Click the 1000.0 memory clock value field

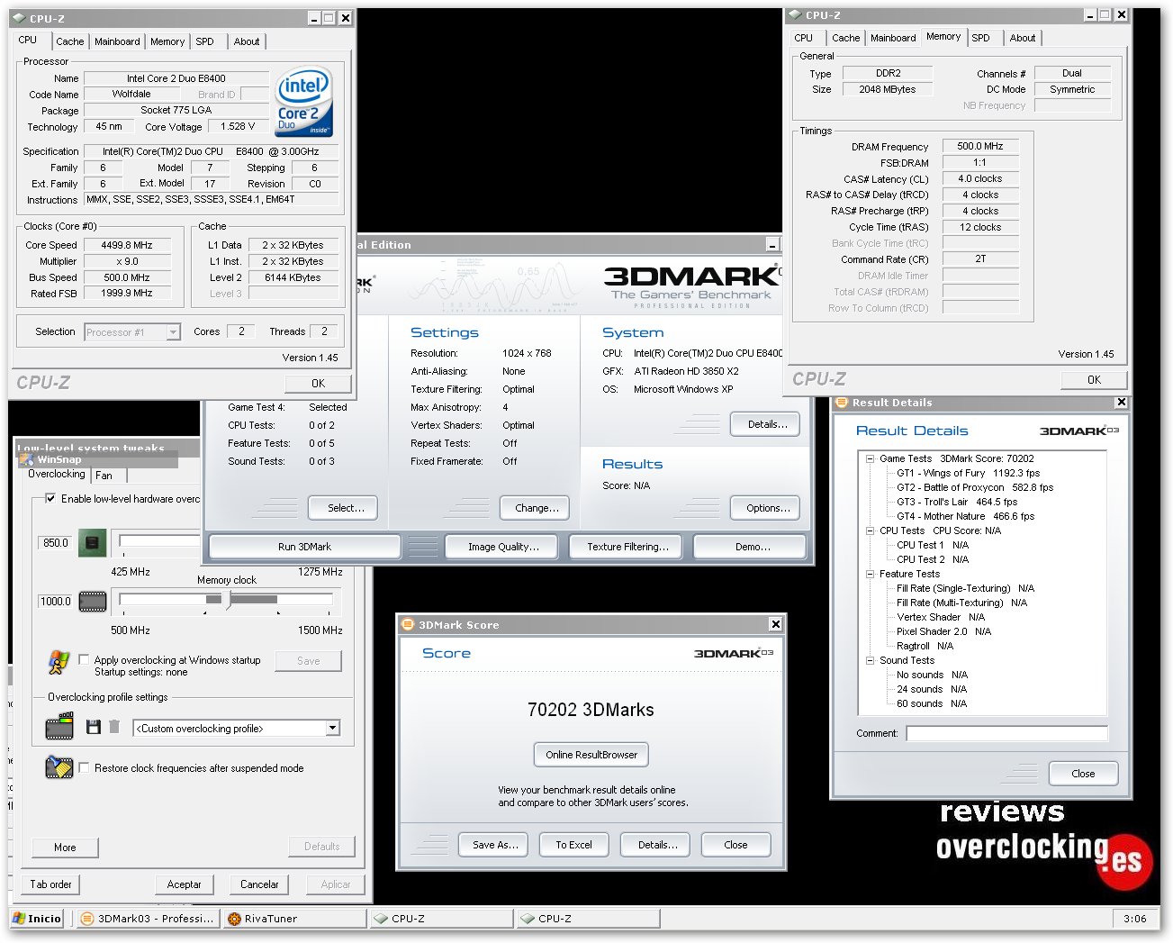55,601
